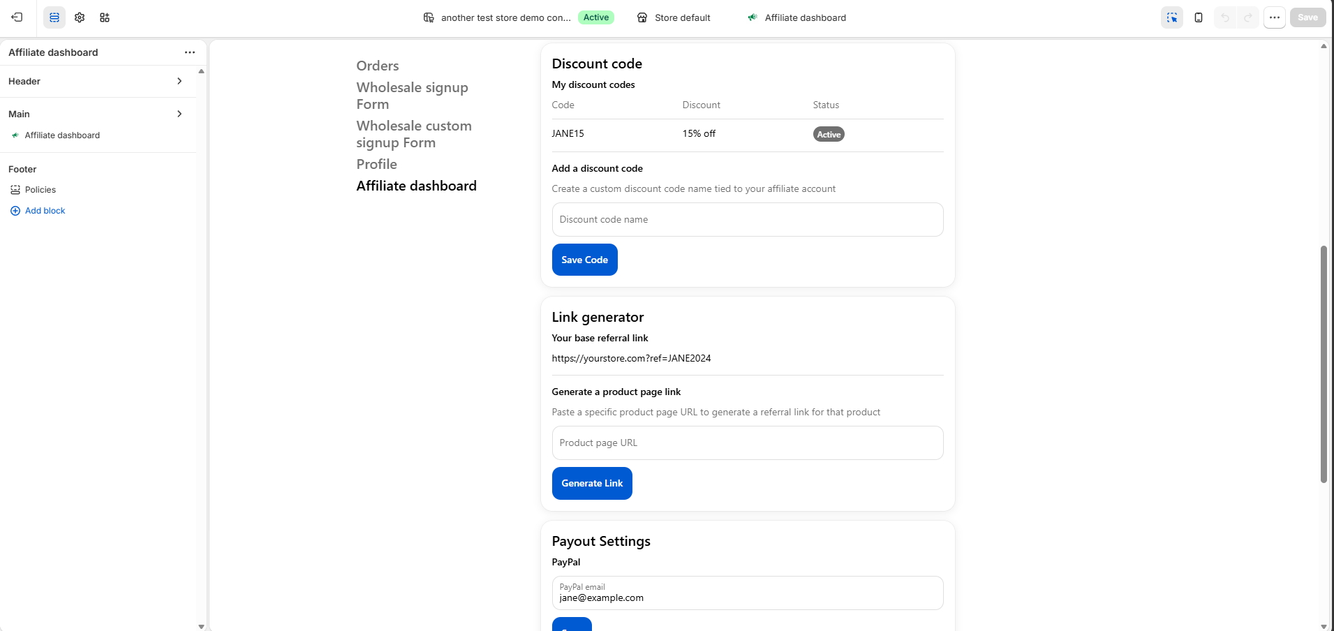
Task: Select the Footer section label
Action: click(x=22, y=169)
